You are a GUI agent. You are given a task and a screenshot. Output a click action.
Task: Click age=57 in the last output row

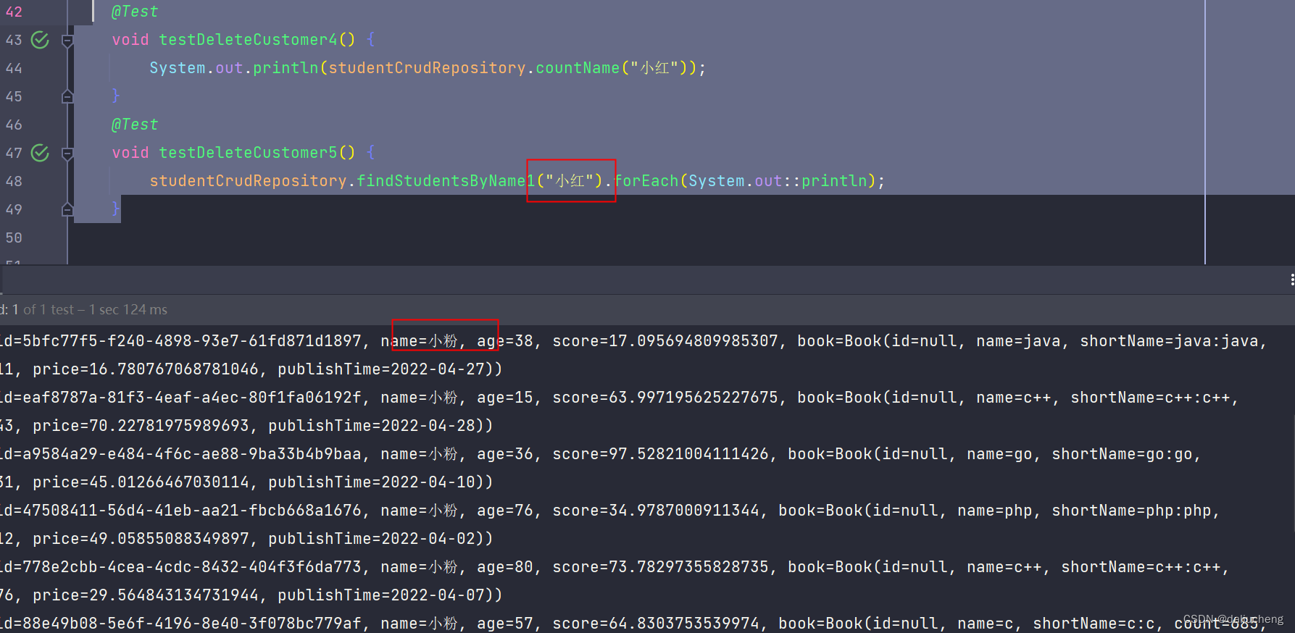point(505,624)
